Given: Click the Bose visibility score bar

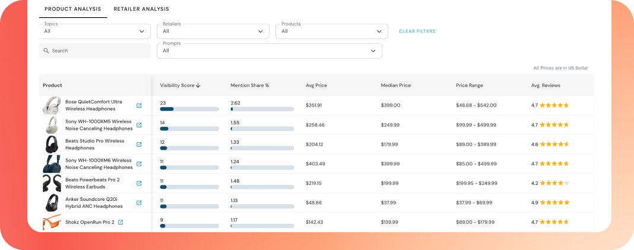Looking at the screenshot, I should coord(189,109).
